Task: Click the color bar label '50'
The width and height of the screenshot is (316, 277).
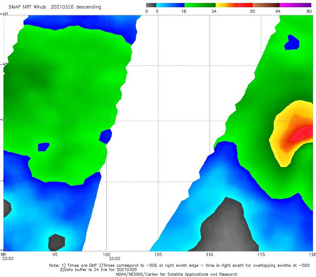Action: click(x=252, y=11)
